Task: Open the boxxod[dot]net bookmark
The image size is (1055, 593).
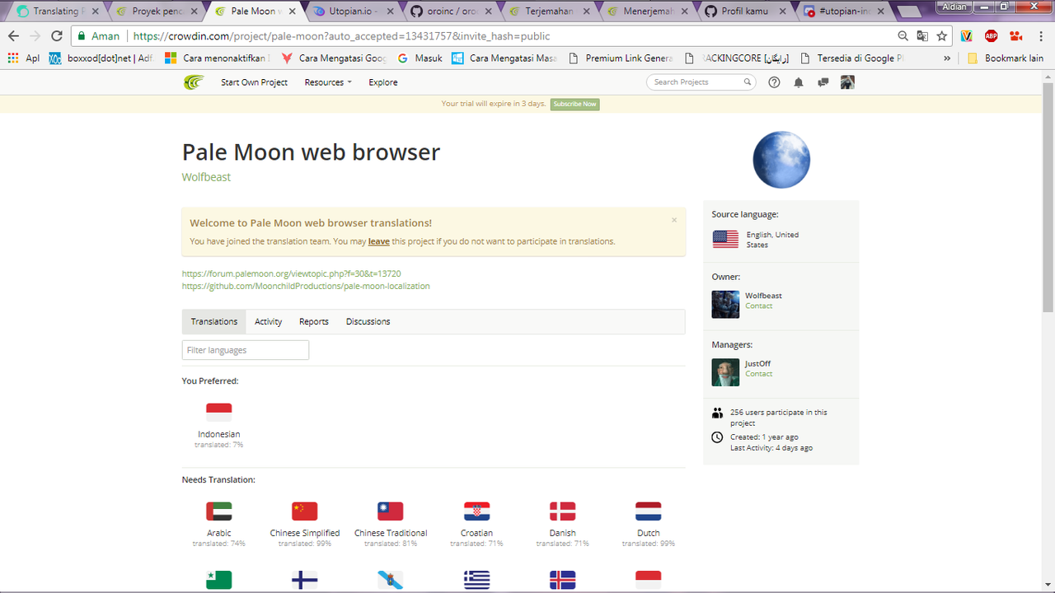Action: (x=101, y=58)
